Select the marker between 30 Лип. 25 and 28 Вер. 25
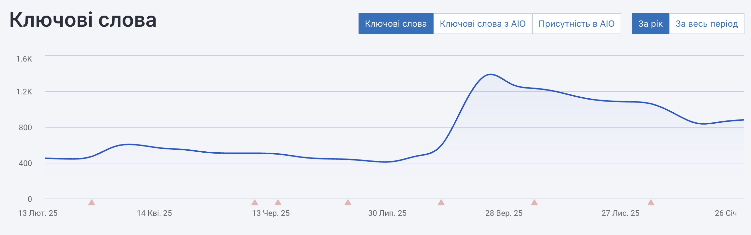 [x=441, y=202]
